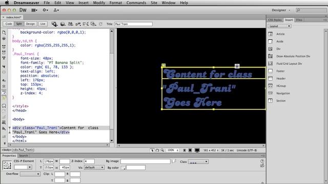This screenshot has width=328, height=184.
Task: Click HGroup icon in Insert panel
Action: [x=271, y=86]
